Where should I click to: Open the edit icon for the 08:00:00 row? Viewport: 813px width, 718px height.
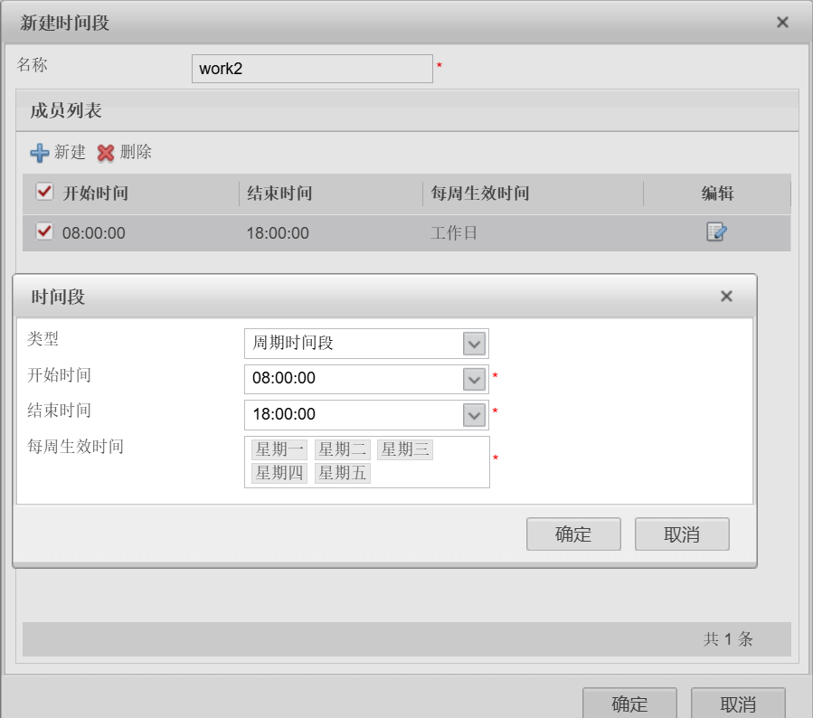point(716,231)
